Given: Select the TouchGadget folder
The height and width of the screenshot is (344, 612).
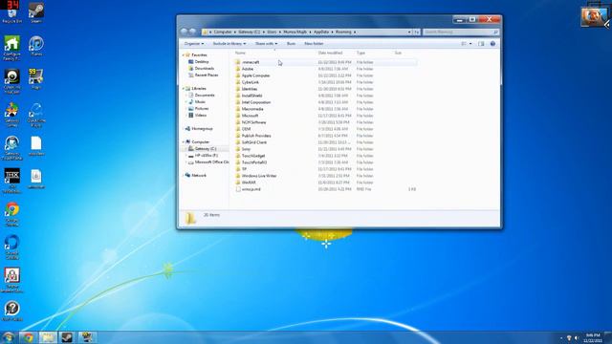Looking at the screenshot, I should tap(253, 156).
